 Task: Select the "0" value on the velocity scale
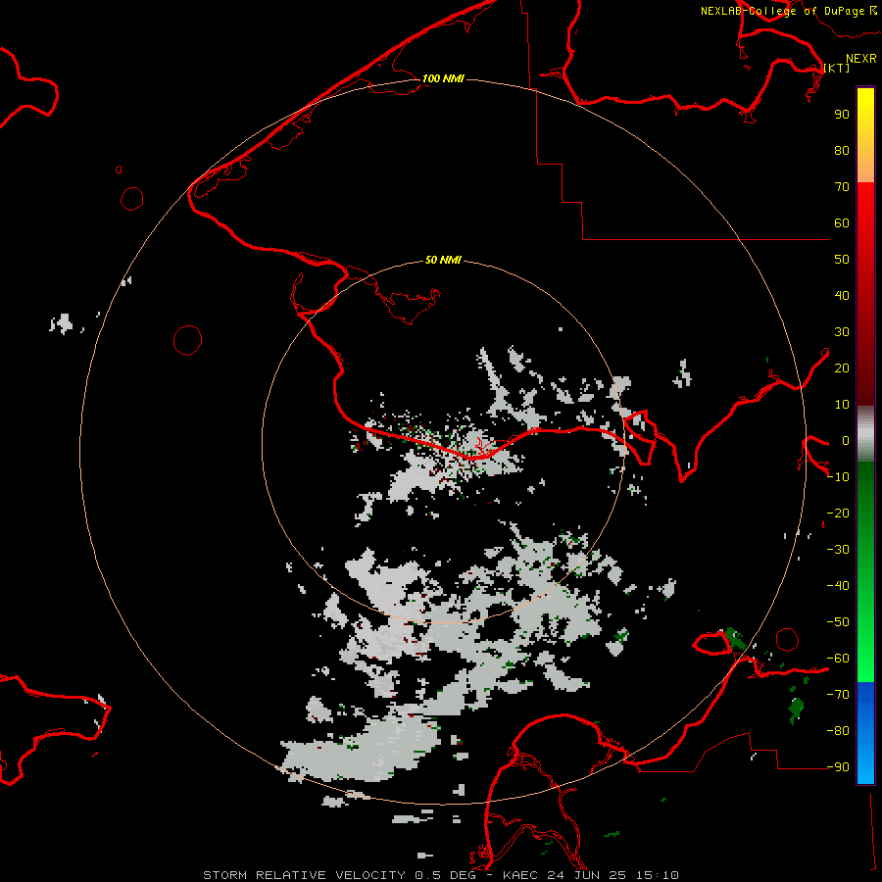click(846, 440)
